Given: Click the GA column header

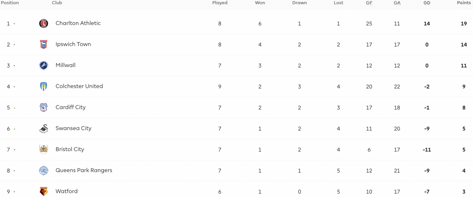Looking at the screenshot, I should point(397,3).
